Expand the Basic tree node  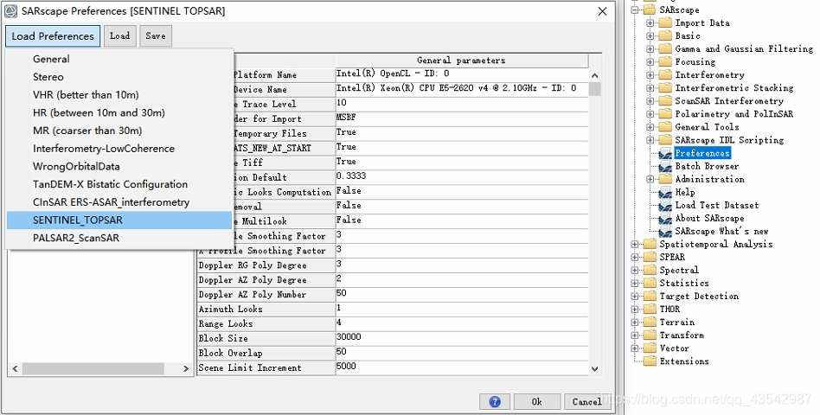tap(650, 36)
